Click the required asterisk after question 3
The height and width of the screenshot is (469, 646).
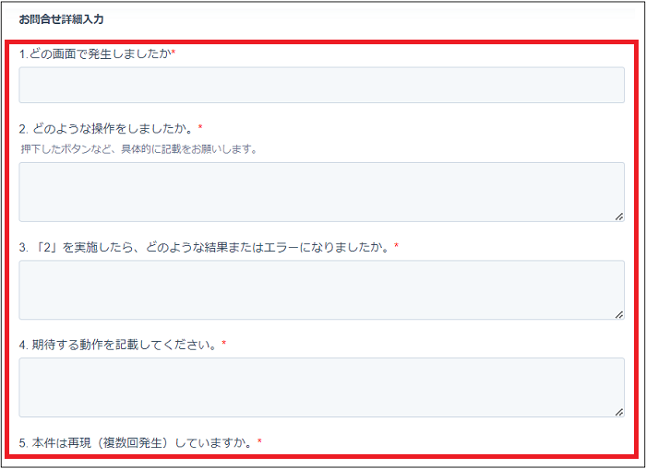[x=396, y=247]
